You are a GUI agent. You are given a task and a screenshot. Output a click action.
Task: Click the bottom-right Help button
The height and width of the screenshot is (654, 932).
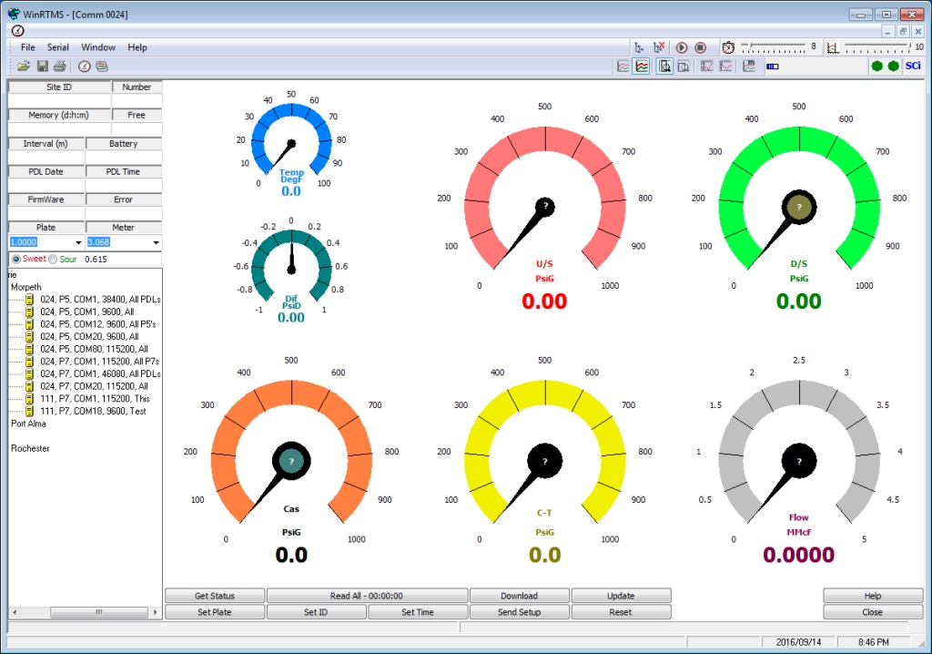(873, 596)
